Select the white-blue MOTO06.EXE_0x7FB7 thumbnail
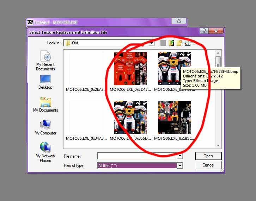 174,69
